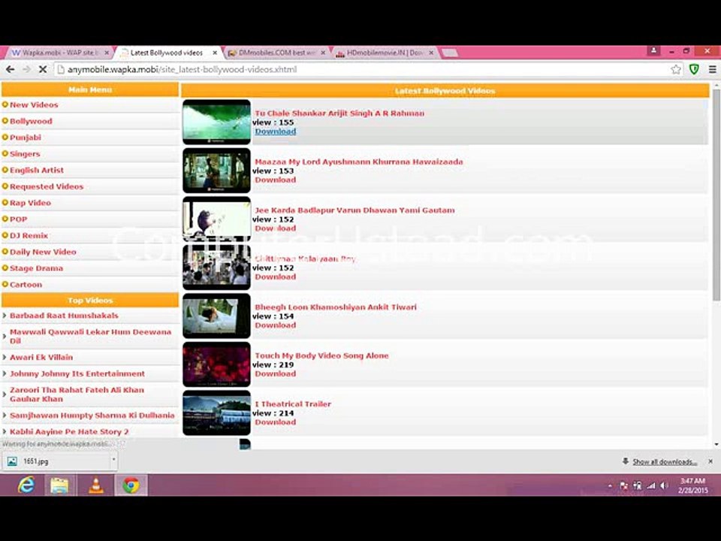Open the green shield extension icon
This screenshot has height=541, width=721.
694,69
